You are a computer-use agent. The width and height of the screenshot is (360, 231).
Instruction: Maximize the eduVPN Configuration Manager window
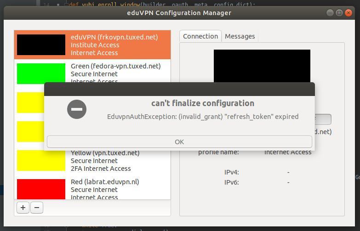click(x=339, y=13)
